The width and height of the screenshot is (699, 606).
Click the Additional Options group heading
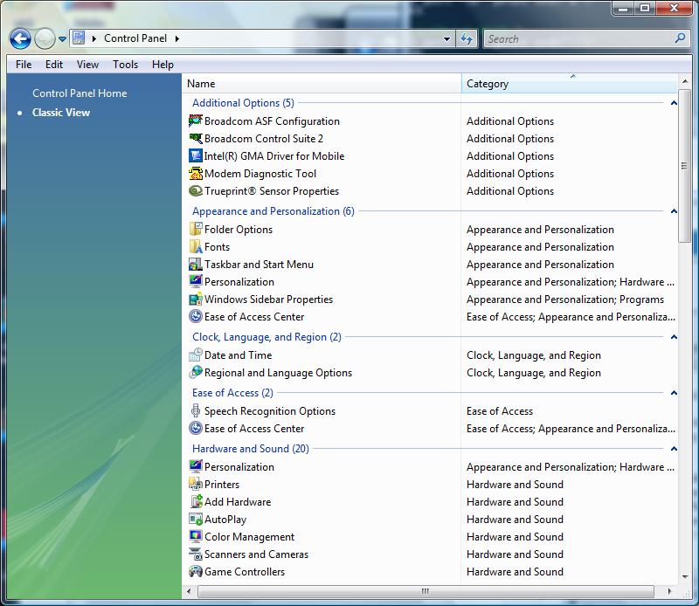tap(243, 103)
